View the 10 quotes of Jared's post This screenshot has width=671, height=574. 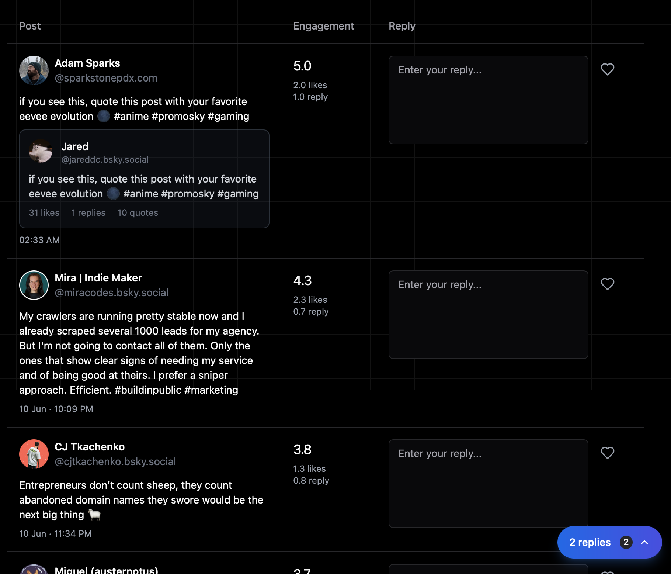pyautogui.click(x=138, y=213)
